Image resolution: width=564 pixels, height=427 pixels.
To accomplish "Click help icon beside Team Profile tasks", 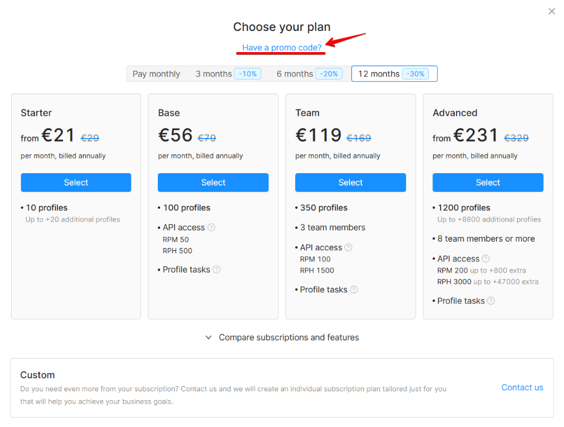I will tap(354, 290).
